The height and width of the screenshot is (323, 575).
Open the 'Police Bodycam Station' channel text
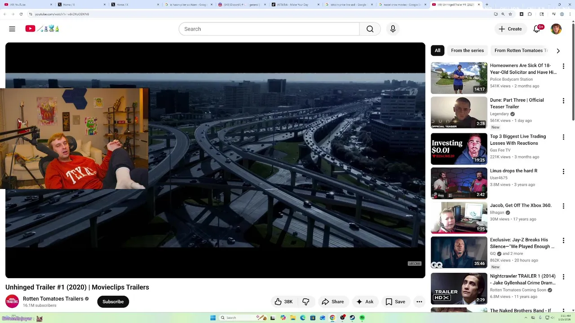pos(511,79)
